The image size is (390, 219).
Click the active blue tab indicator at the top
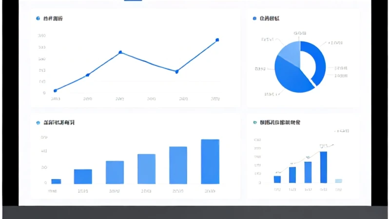(x=133, y=0)
